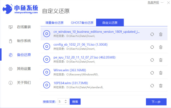Delete the Winre.wim entry
Viewport: 171px width, 108px height.
point(161,73)
